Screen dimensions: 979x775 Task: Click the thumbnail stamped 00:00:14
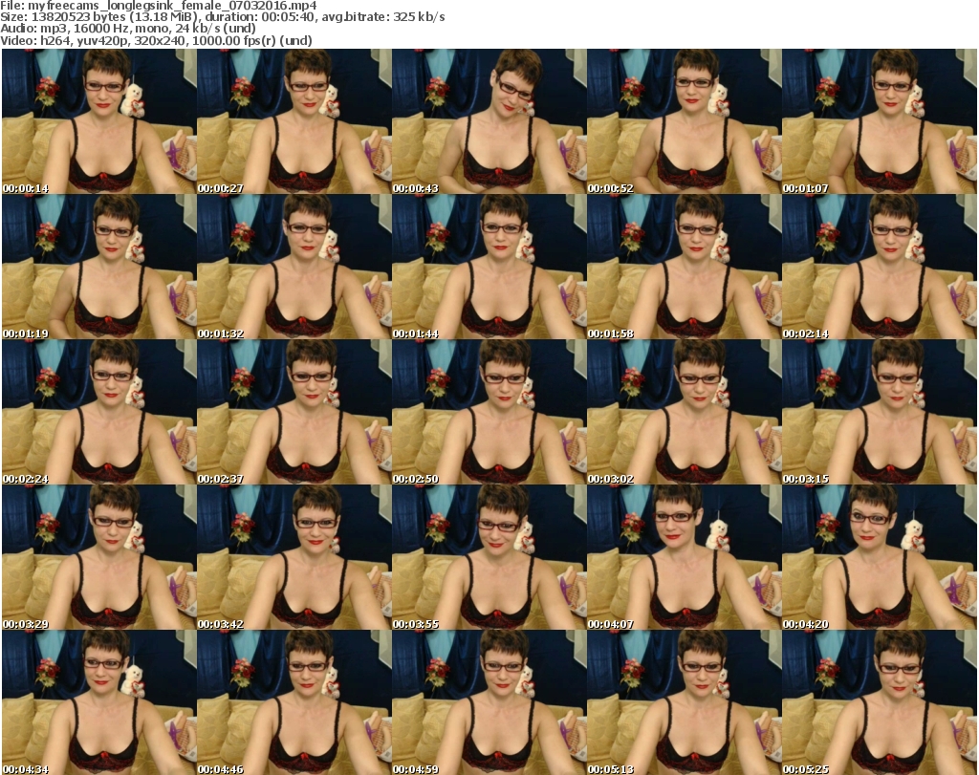[99, 121]
